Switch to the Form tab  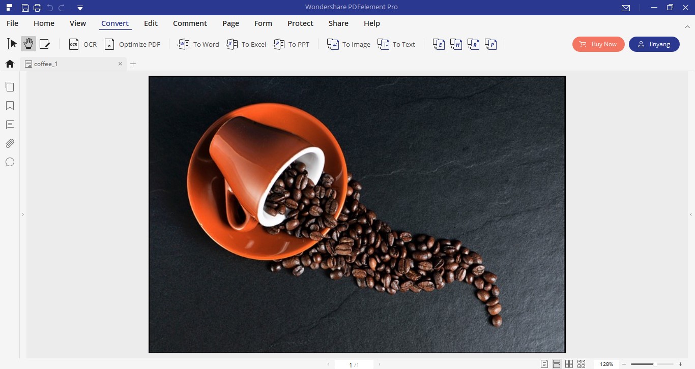(263, 23)
